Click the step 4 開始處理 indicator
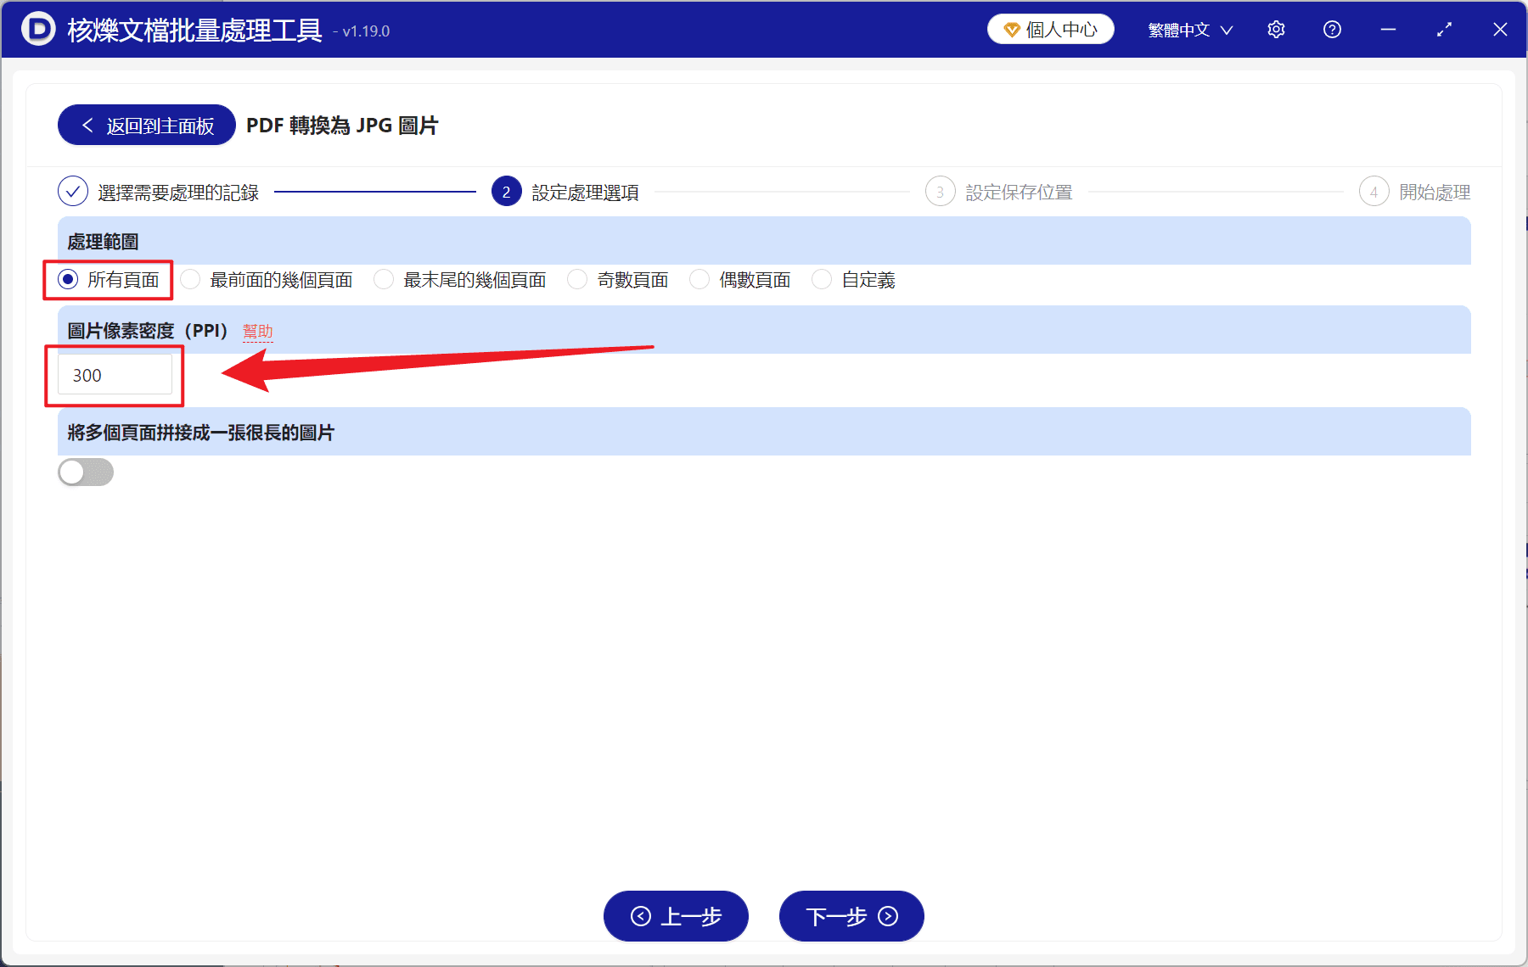This screenshot has width=1528, height=967. (x=1374, y=192)
